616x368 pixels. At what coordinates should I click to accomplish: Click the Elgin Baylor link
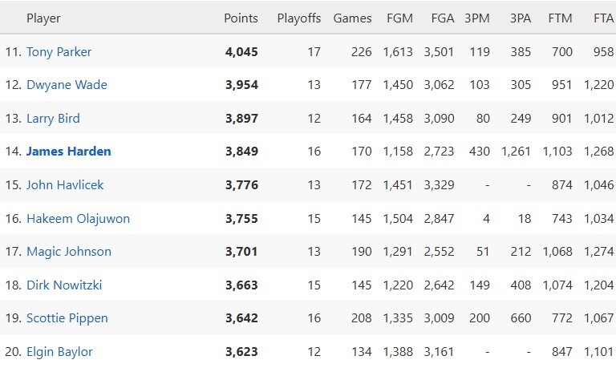click(59, 352)
